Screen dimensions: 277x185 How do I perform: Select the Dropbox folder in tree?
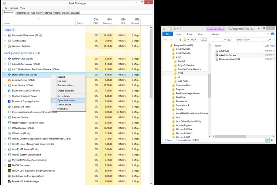point(180,90)
